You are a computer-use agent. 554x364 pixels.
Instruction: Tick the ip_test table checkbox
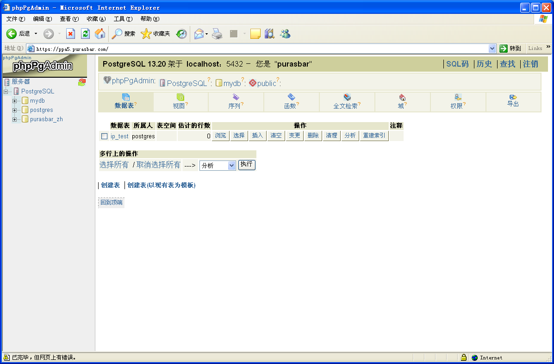tap(104, 136)
